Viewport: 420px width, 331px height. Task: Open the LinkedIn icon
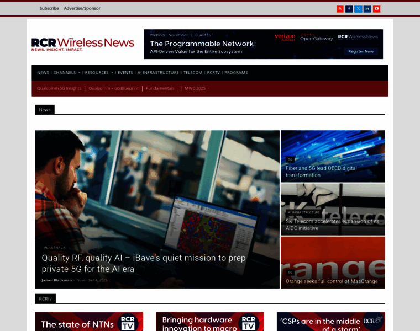pyautogui.click(x=368, y=9)
